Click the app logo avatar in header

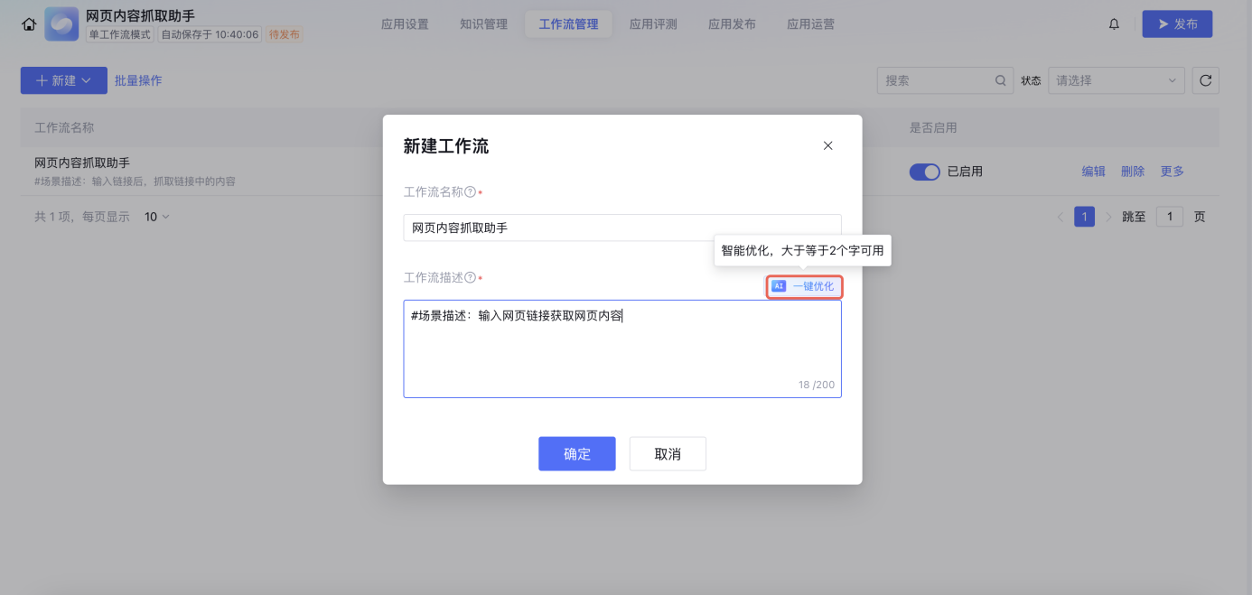pos(61,24)
